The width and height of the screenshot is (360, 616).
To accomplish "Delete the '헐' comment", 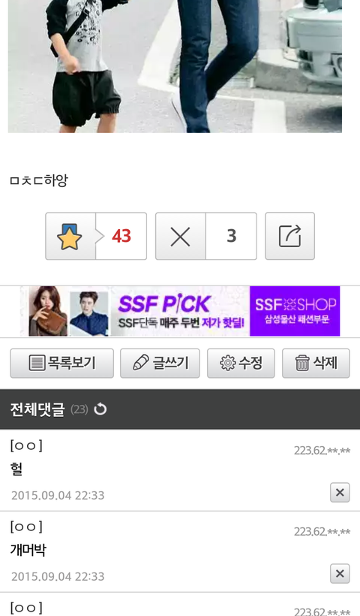I will (x=340, y=492).
